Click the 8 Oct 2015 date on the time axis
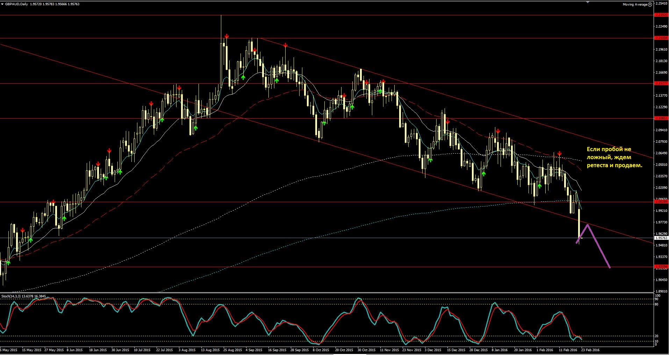Viewport: 669px width, 355px height. click(321, 350)
